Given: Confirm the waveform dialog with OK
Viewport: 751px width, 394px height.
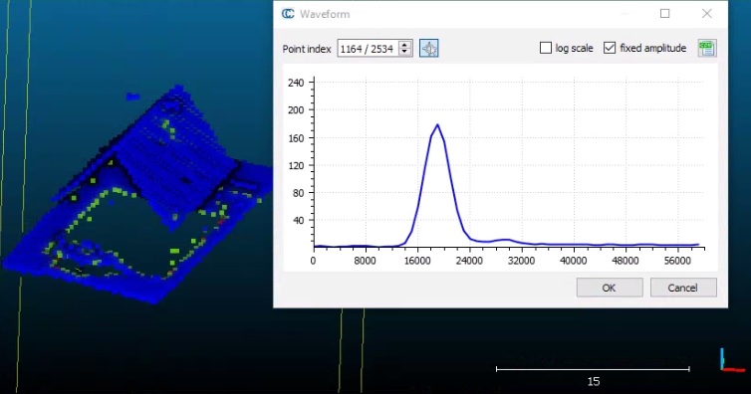Looking at the screenshot, I should 610,288.
